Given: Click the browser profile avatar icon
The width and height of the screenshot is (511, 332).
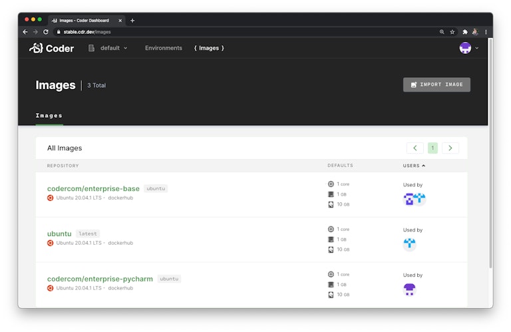Looking at the screenshot, I should (475, 32).
